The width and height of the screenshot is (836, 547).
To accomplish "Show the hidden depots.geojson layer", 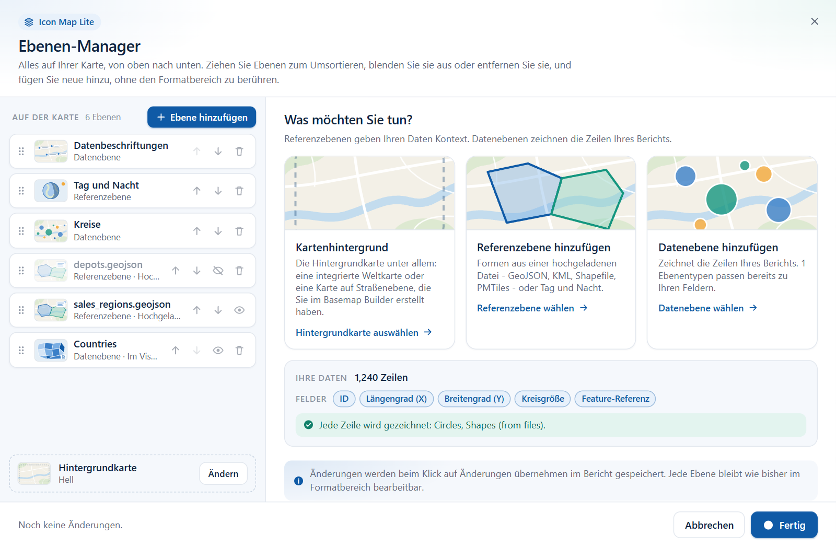I will click(x=218, y=271).
